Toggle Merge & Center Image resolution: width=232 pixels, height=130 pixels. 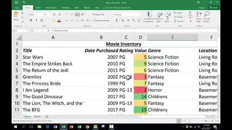coord(101,21)
